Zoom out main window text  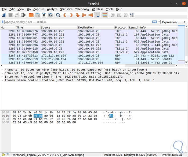[x=119, y=15]
